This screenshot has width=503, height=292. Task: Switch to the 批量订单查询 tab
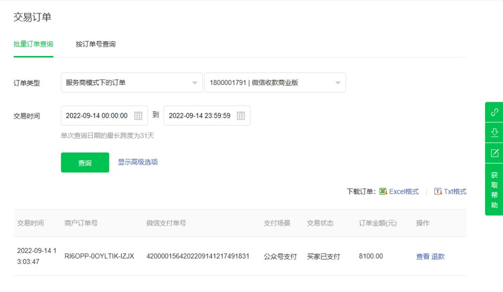(x=33, y=44)
